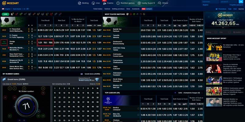Pick odds 20.0 for Radnik Sur. win

tap(143, 30)
